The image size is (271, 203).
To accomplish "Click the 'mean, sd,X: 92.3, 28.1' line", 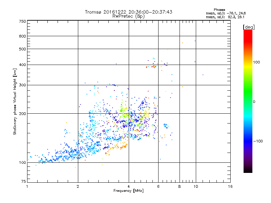I will (225, 17).
